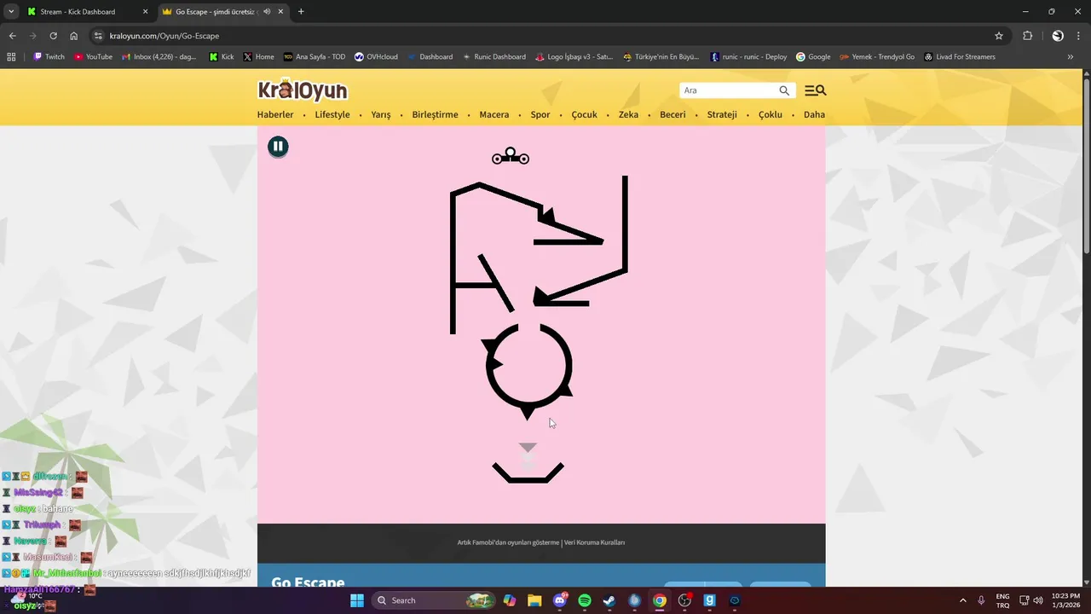Screen dimensions: 1091x614
Task: Open a new Chrome tab
Action: (301, 12)
